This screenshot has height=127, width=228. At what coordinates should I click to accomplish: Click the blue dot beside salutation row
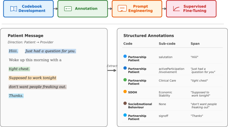pos(125,56)
